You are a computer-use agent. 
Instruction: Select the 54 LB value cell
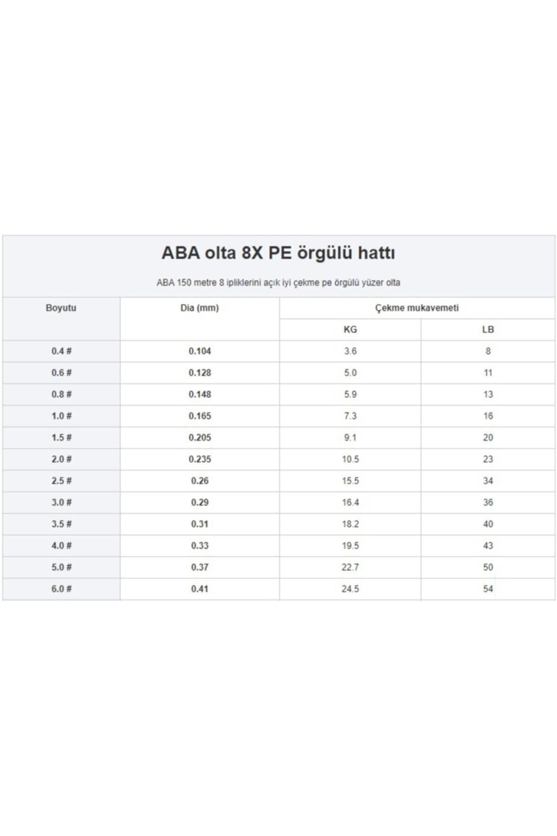coord(488,589)
